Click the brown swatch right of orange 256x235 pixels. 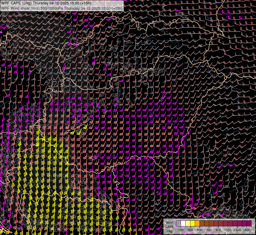[202, 223]
